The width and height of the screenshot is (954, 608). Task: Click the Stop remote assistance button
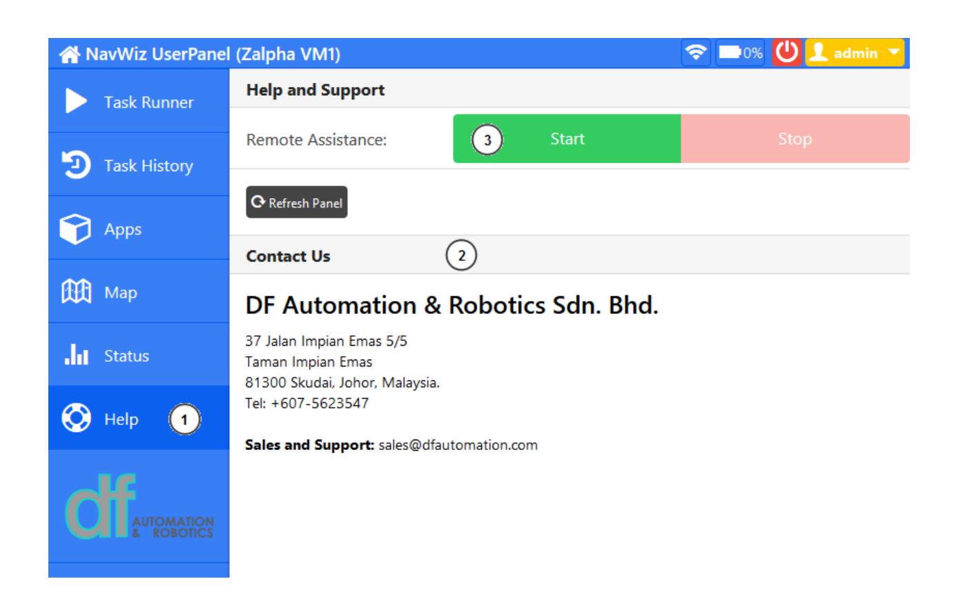click(x=795, y=139)
